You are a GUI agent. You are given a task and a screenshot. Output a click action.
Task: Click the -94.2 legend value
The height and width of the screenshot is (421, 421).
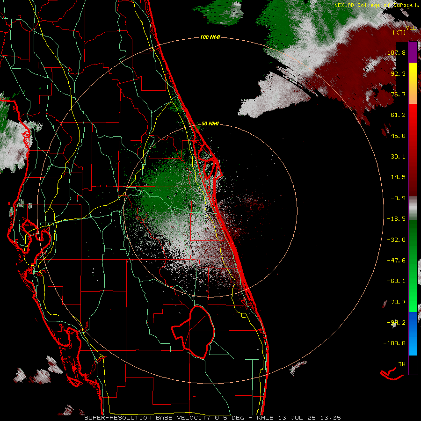396,323
